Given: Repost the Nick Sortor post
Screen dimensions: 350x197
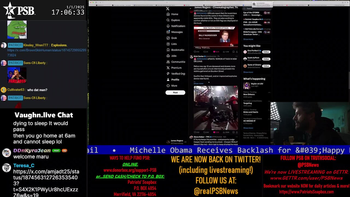Looking at the screenshot, I should pyautogui.click(x=206, y=132).
